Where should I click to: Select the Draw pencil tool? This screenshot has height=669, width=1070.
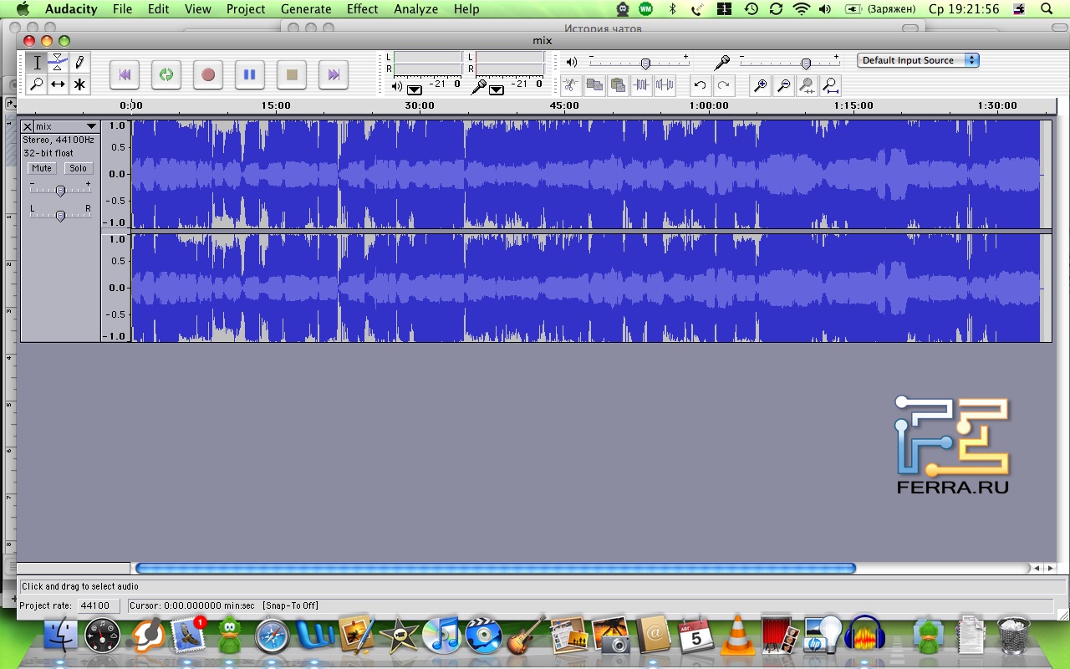pyautogui.click(x=79, y=62)
